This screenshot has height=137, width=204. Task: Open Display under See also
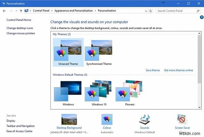point(11,121)
